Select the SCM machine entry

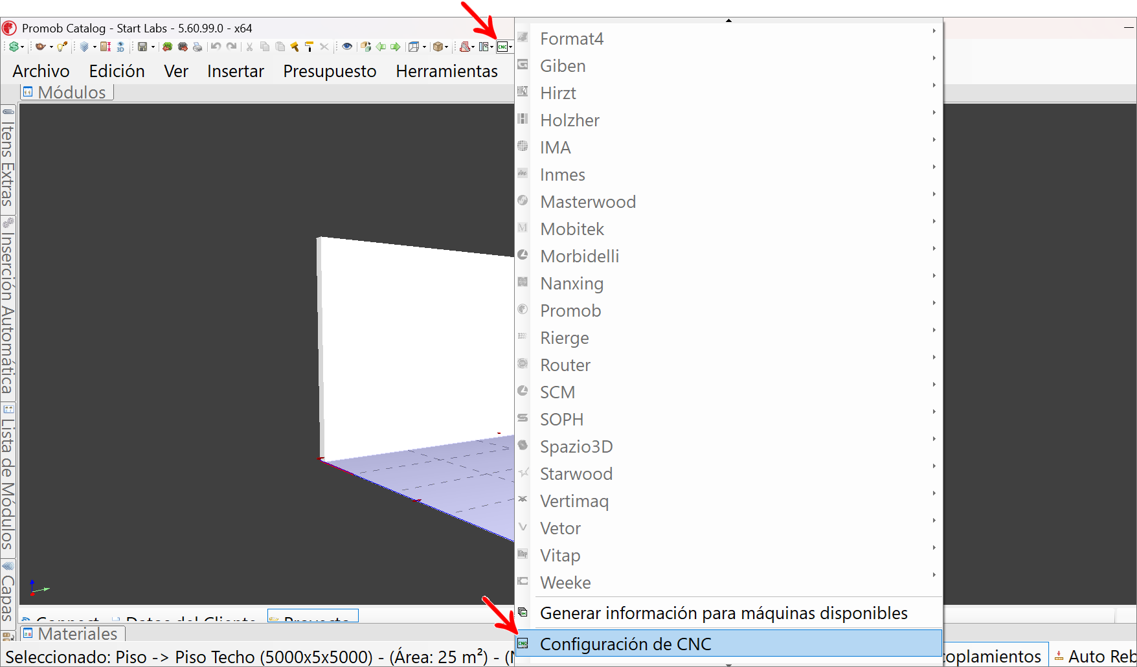[728, 392]
